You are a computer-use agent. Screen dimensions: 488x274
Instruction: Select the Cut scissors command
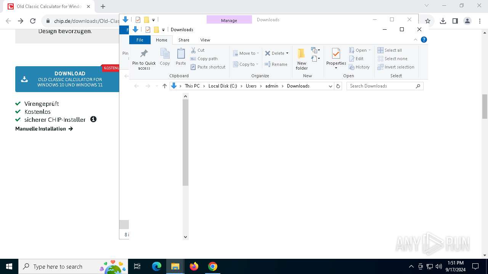pyautogui.click(x=198, y=50)
